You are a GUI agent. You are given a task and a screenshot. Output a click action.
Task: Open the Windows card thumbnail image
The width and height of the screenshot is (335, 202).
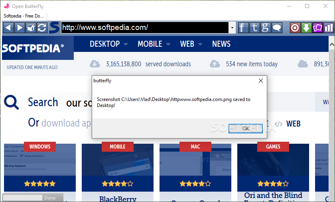pyautogui.click(x=40, y=160)
